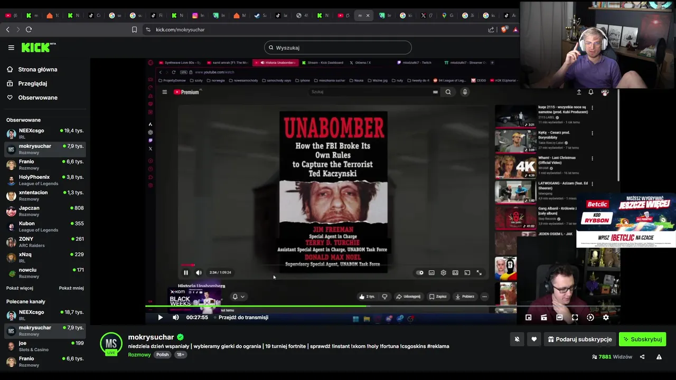Switch to the Instagram browser tab
Viewport: 676px width, 380px height.
198,15
